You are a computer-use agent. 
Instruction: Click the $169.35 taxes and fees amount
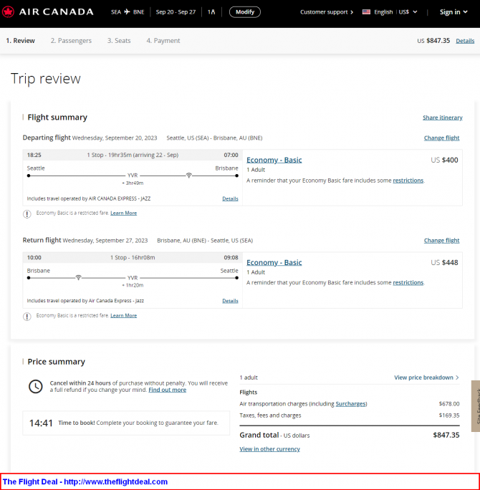(449, 415)
